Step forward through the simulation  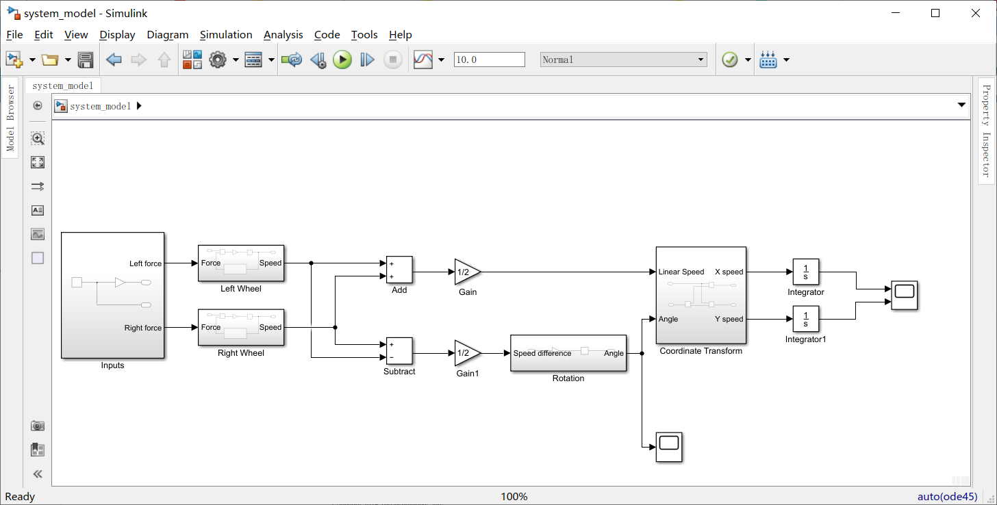[x=366, y=60]
